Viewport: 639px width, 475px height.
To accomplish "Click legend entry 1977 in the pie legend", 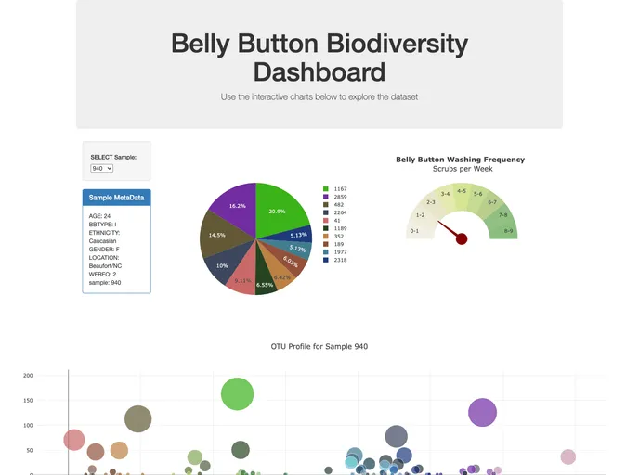I will (x=339, y=252).
